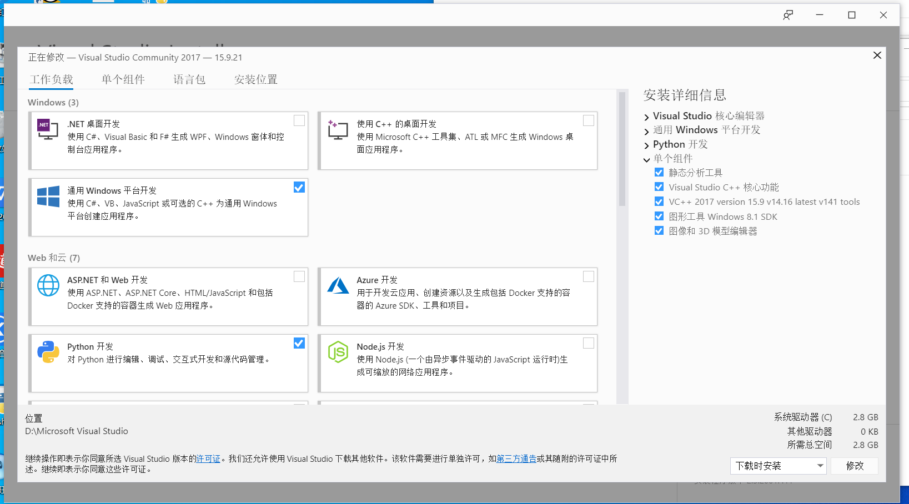Click the 安装详细信息 heading

[685, 95]
